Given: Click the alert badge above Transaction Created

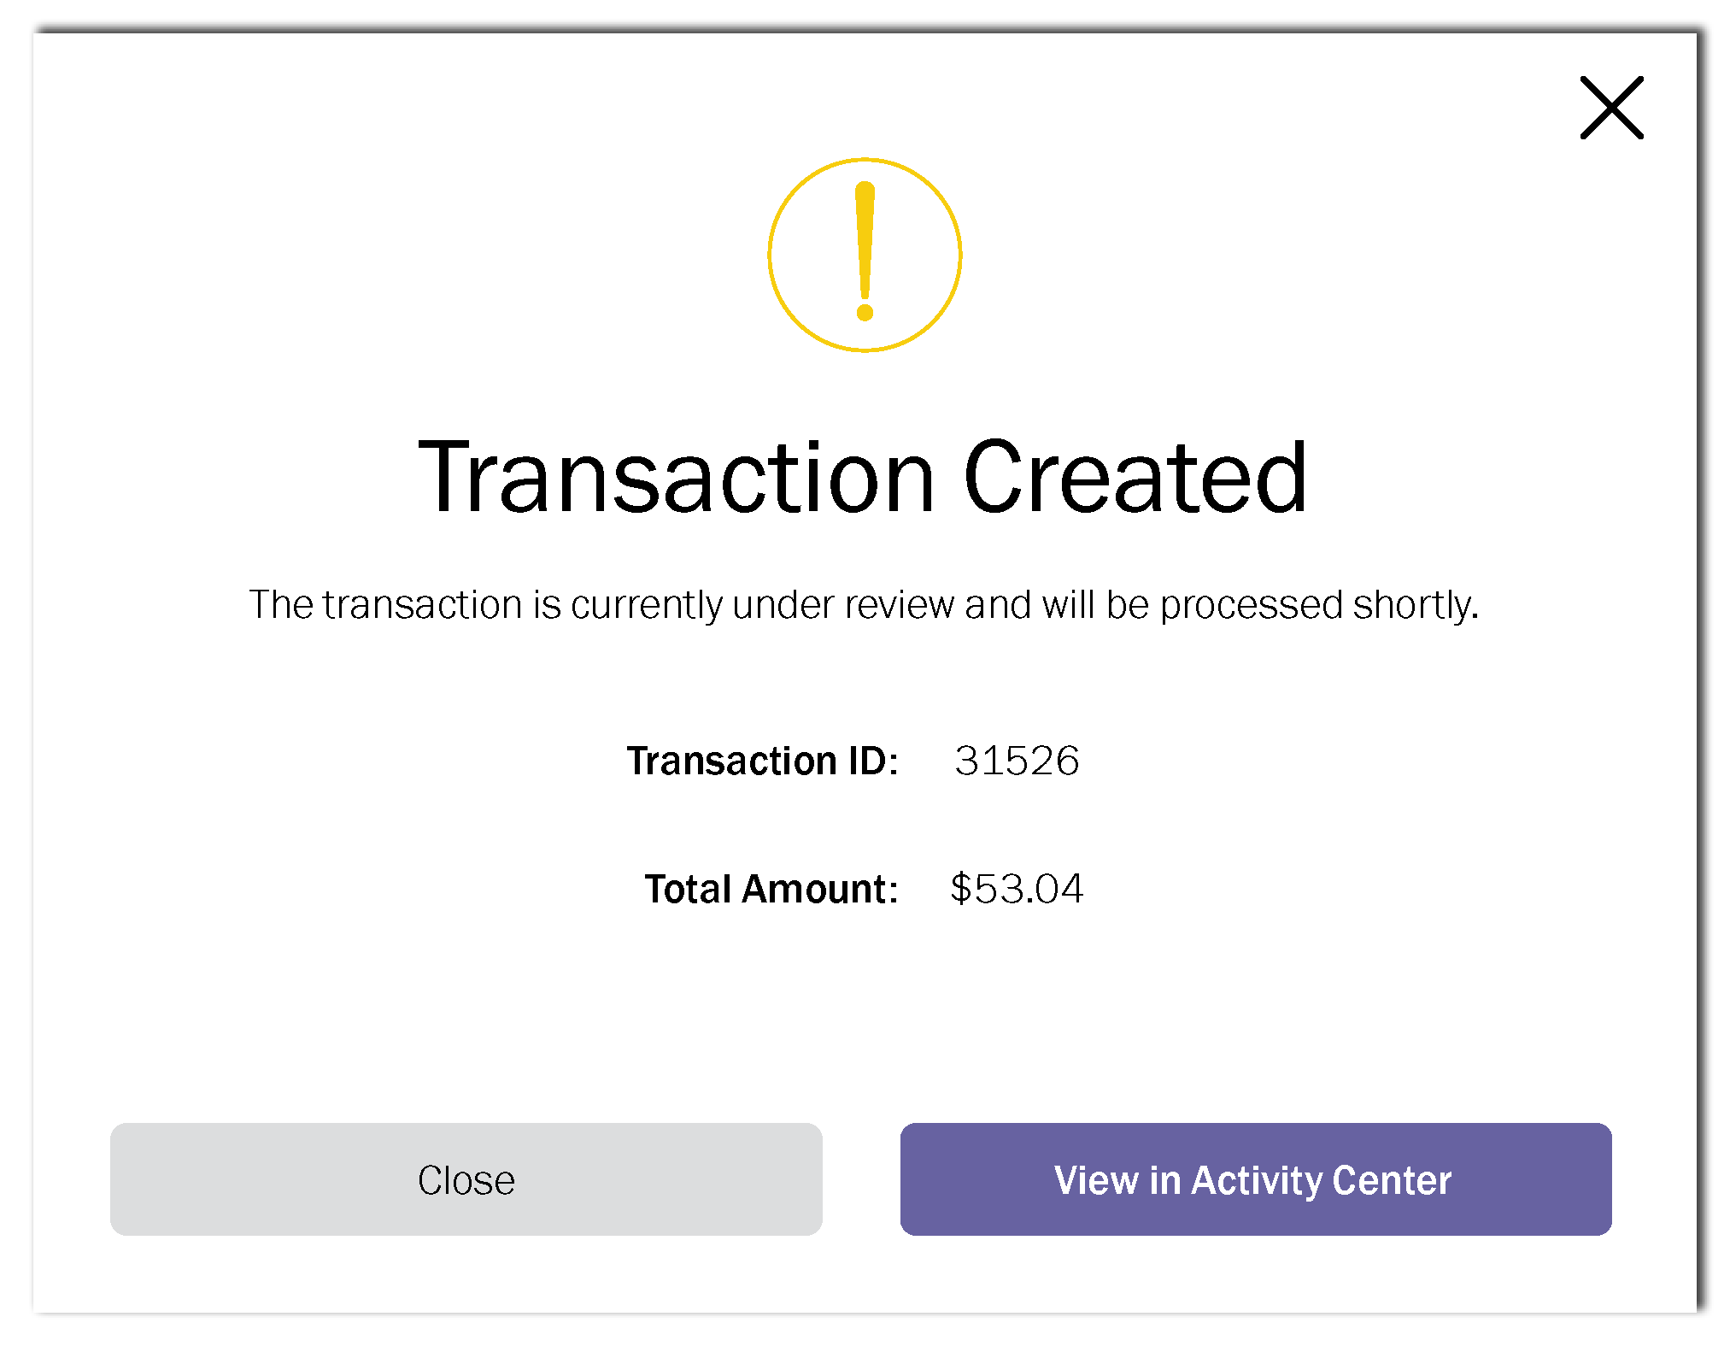Looking at the screenshot, I should coord(865,254).
